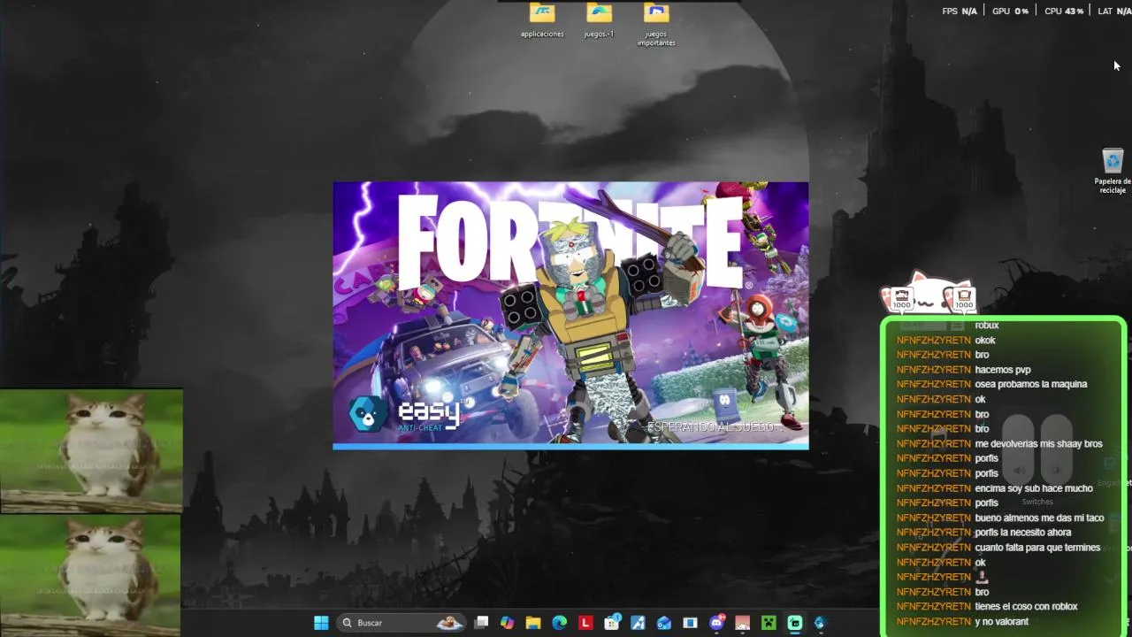Click the FPS N/A overlay readout

[x=960, y=12]
